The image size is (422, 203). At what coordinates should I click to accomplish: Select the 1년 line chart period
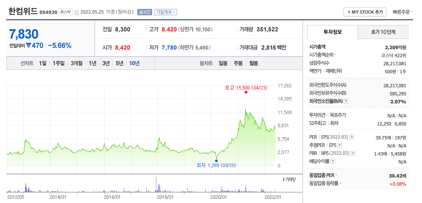pos(92,64)
